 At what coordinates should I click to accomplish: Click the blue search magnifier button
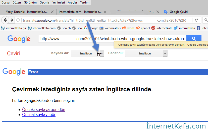coord(194,39)
